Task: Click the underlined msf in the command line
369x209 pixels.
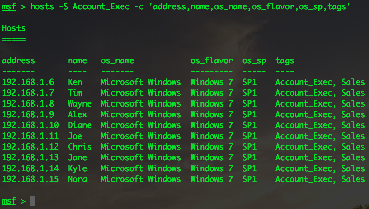Action: pyautogui.click(x=9, y=7)
